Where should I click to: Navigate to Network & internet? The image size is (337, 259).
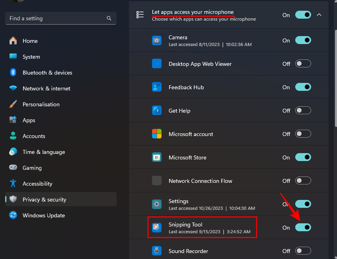tap(61, 88)
